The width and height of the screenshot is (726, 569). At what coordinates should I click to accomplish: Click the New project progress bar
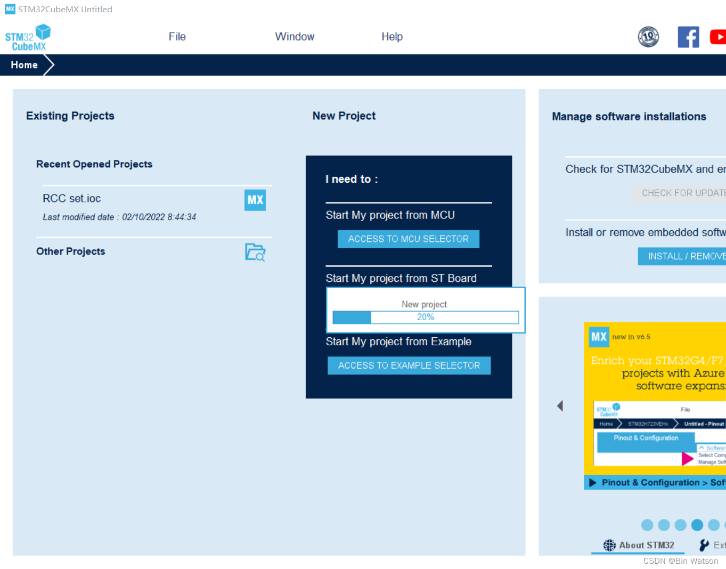[x=426, y=318]
